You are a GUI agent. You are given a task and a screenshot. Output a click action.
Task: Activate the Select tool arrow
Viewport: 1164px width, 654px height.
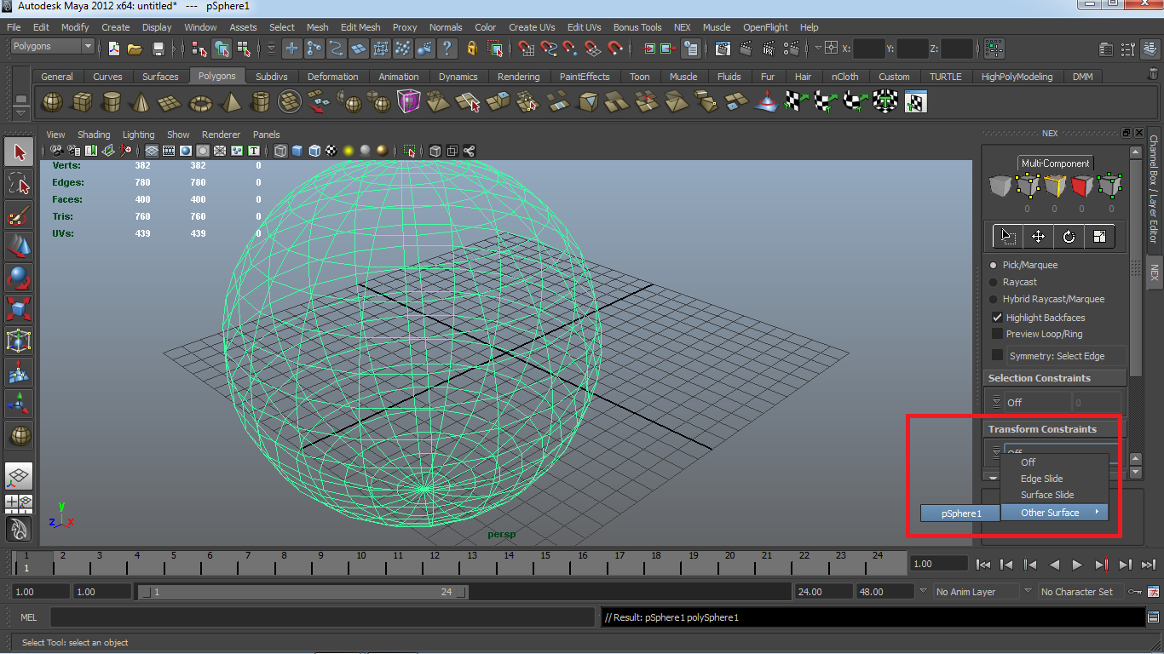click(19, 152)
